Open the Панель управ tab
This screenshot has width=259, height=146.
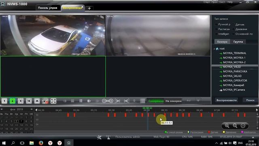point(48,8)
